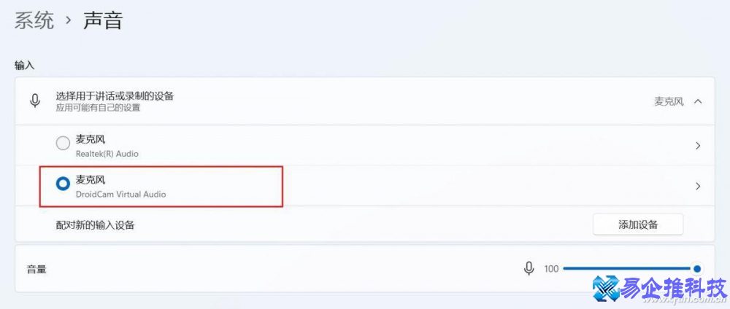The height and width of the screenshot is (309, 730).
Task: Select the DroidCam Virtual Audio radio button
Action: [x=63, y=184]
